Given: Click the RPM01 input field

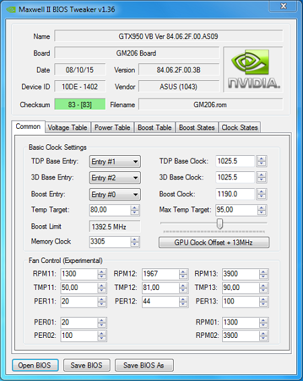Looking at the screenshot, I should tap(241, 323).
